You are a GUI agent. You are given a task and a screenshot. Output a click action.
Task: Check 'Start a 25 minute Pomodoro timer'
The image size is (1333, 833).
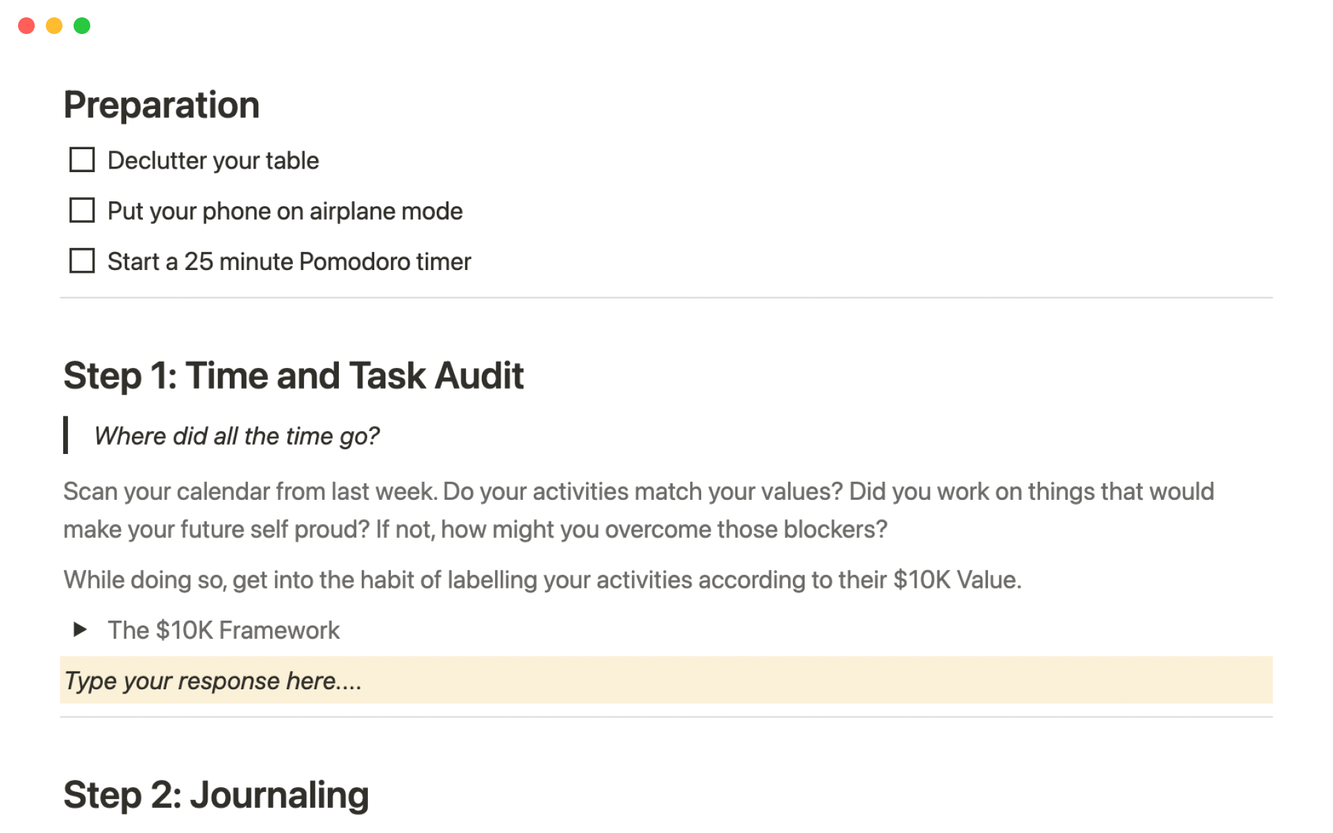click(x=82, y=261)
